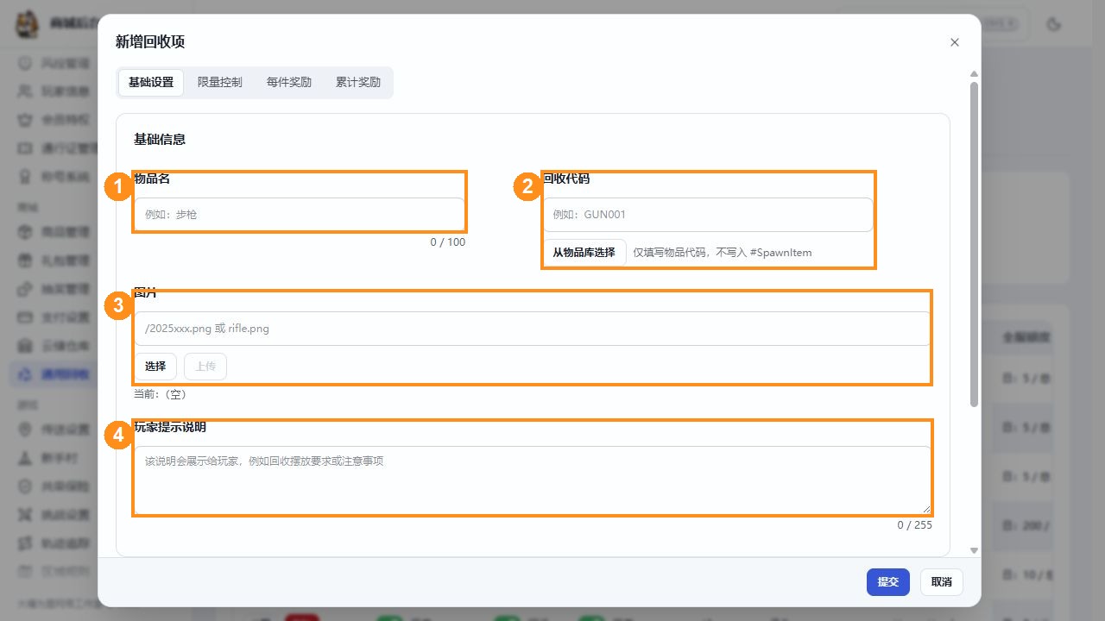Open 传送设置 icon in background sidebar
This screenshot has width=1105, height=621.
pyautogui.click(x=25, y=429)
